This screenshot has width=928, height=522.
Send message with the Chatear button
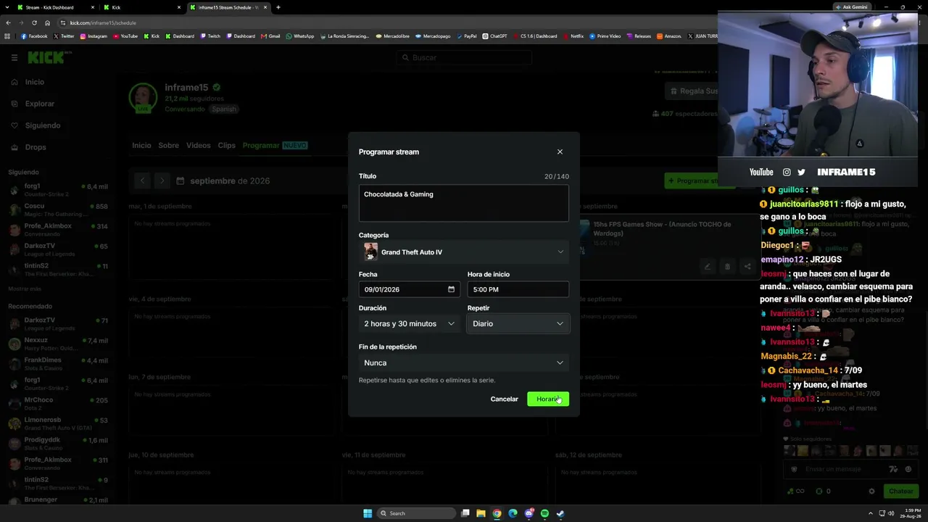[x=901, y=491]
